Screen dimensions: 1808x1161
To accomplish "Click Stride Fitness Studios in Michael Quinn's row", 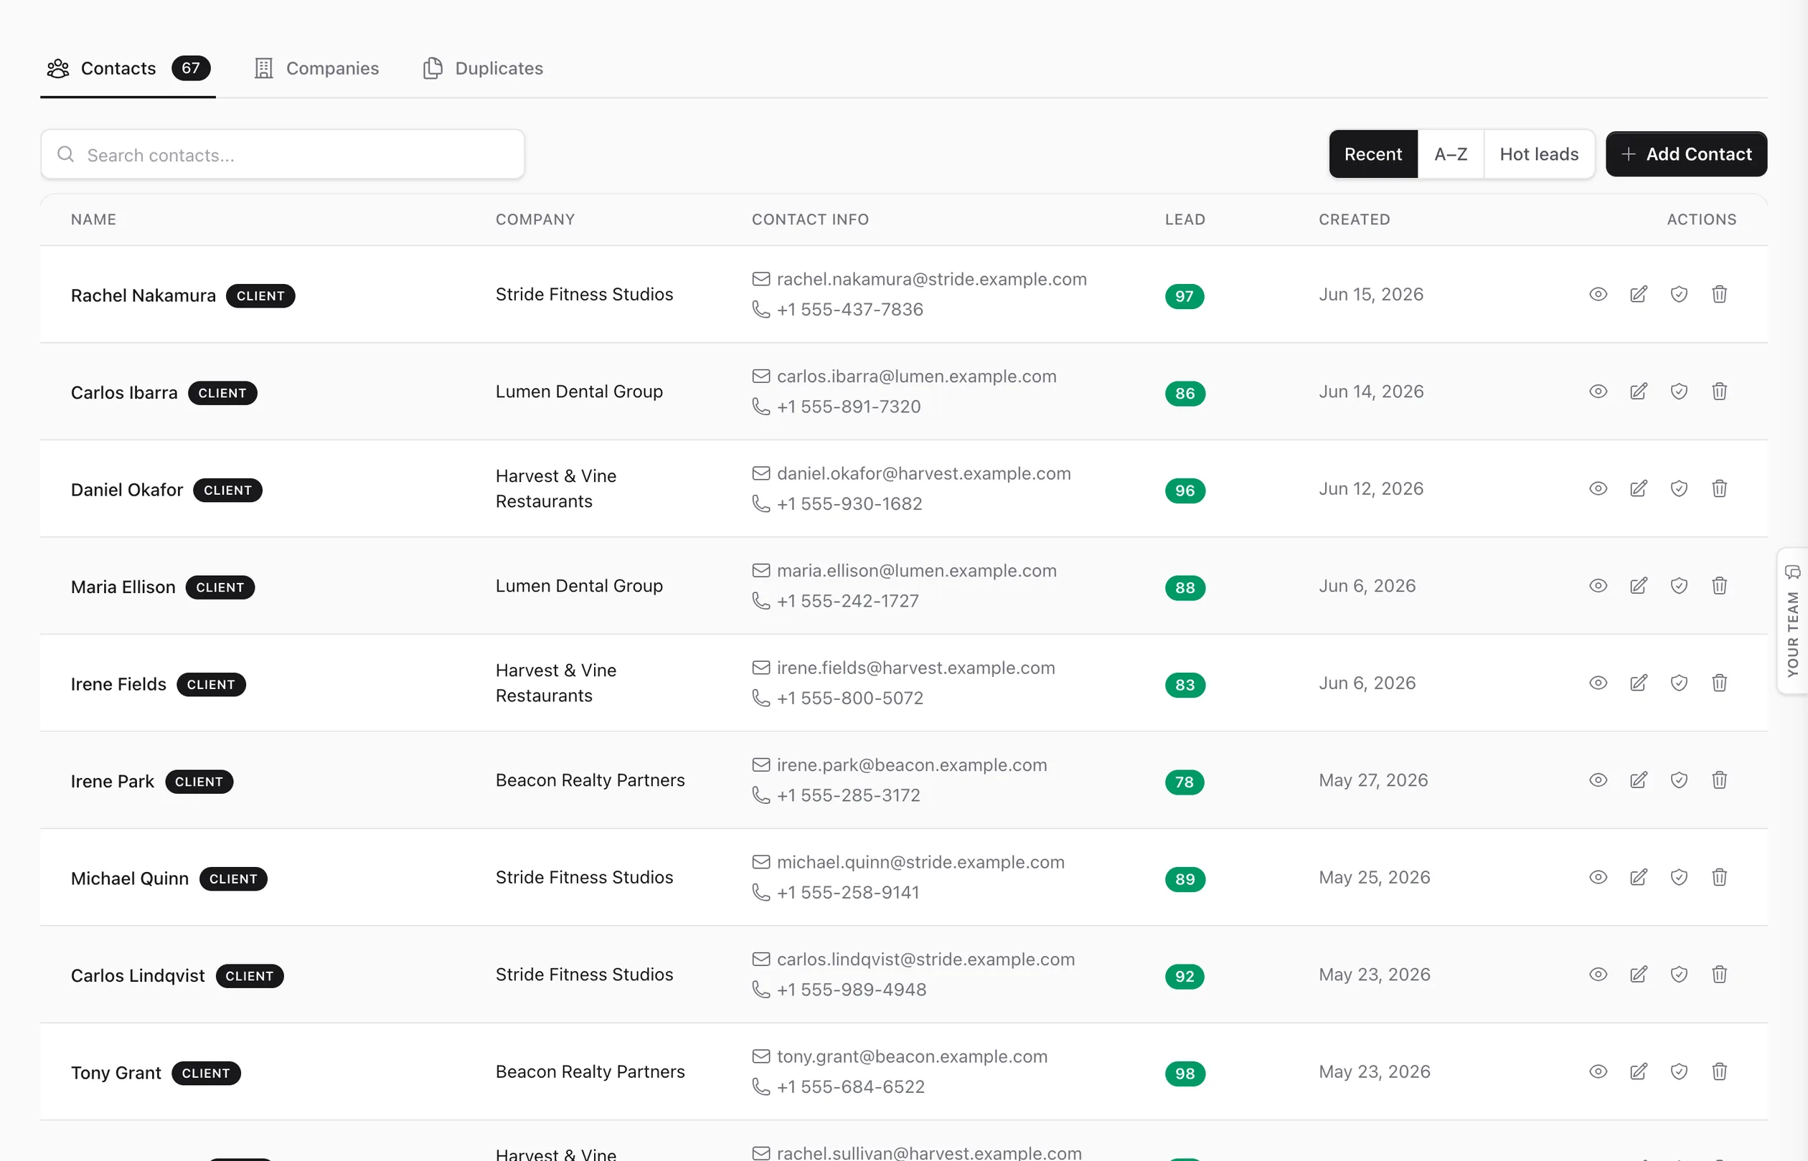I will (584, 878).
